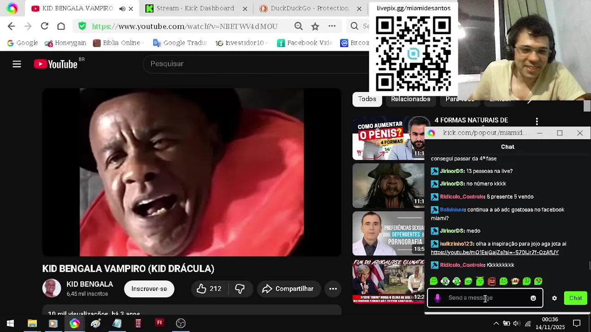Open the address bar three-dots menu
The image size is (591, 332).
click(x=332, y=26)
